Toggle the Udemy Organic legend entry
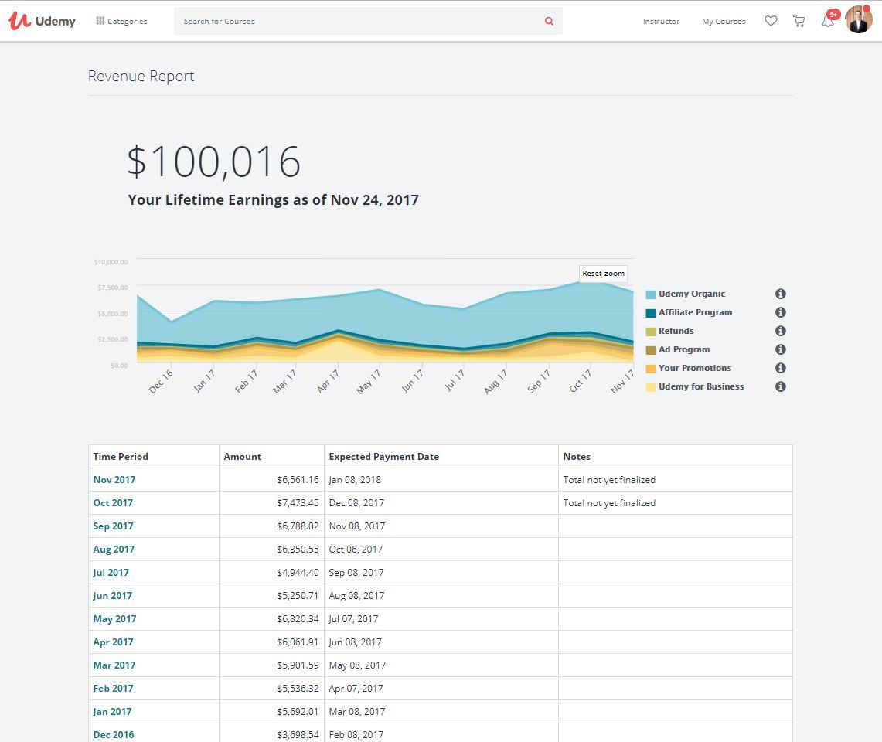Viewport: 882px width, 742px height. point(691,294)
